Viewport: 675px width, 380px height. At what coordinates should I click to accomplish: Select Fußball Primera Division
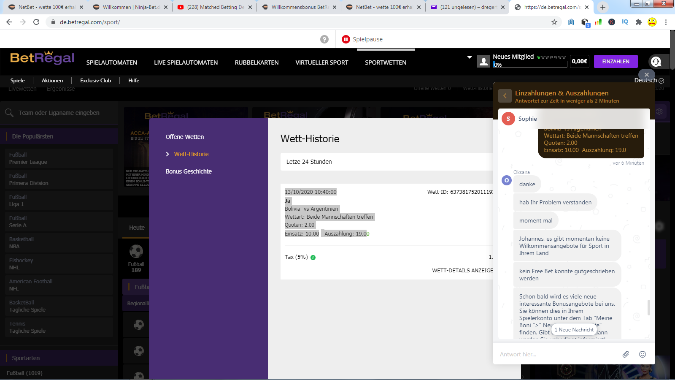click(x=59, y=179)
